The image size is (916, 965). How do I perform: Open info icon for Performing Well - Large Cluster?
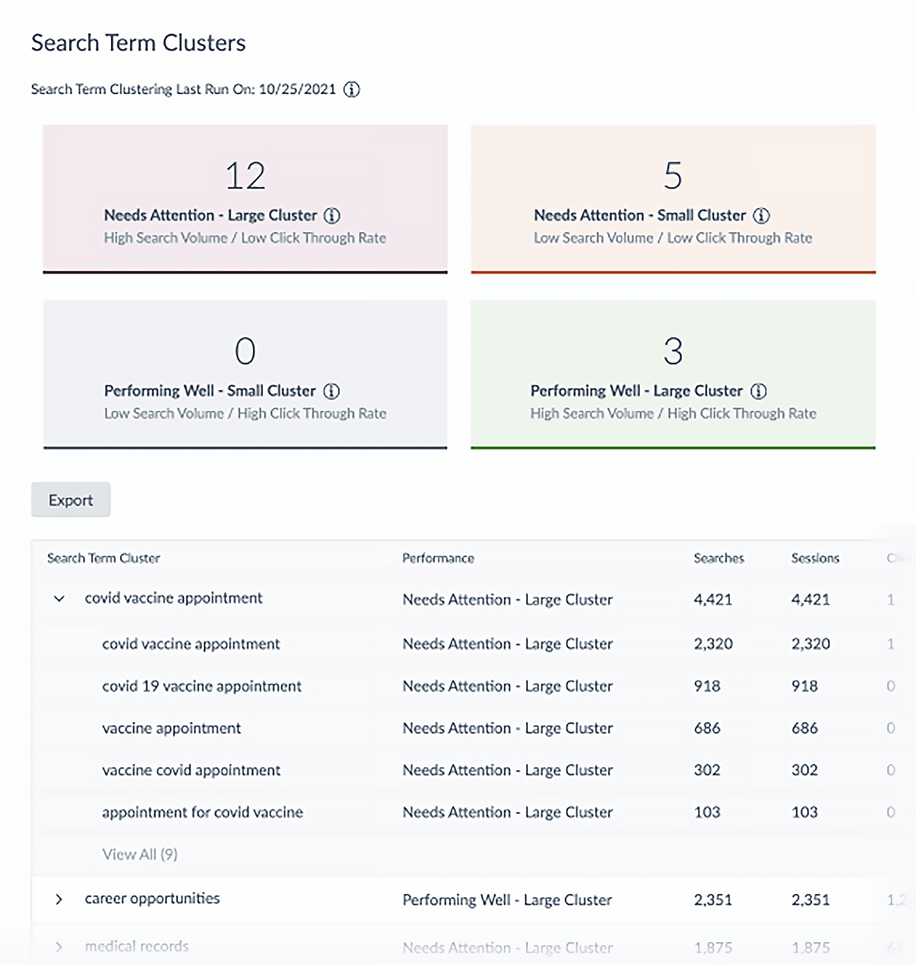point(758,390)
